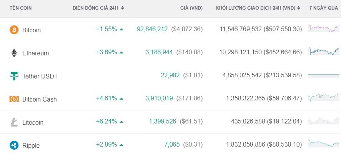Open the Ripple coin name link

31,145
